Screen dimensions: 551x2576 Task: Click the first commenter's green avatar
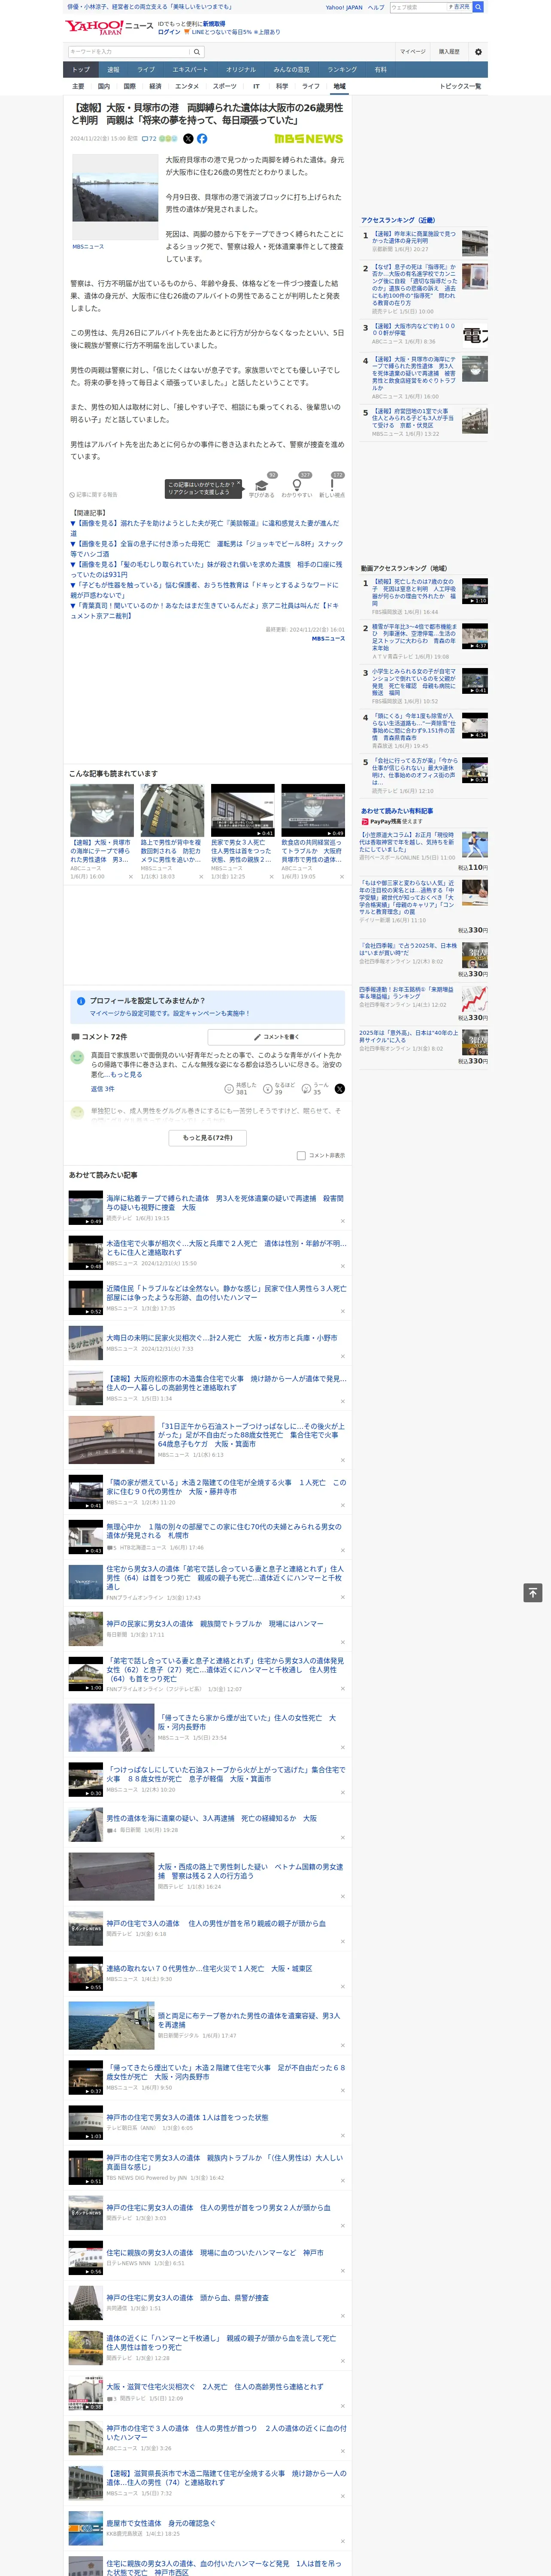coord(77,1057)
